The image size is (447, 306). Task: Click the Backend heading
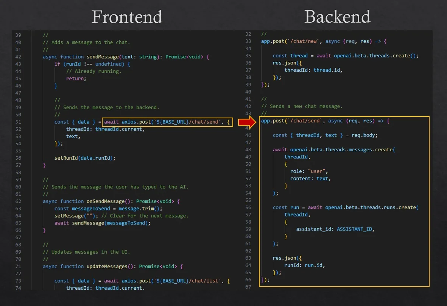tap(337, 17)
